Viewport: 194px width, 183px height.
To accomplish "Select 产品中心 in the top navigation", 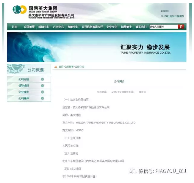I will pos(58,27).
